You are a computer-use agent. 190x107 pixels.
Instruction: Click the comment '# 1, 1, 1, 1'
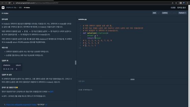[x=89, y=45]
